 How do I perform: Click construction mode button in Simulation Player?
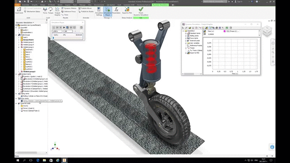54,27
